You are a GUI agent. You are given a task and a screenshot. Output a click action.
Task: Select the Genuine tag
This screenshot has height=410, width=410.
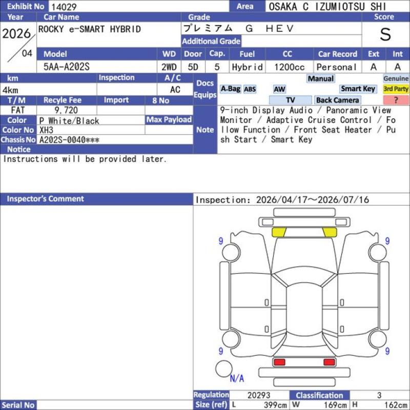396,78
